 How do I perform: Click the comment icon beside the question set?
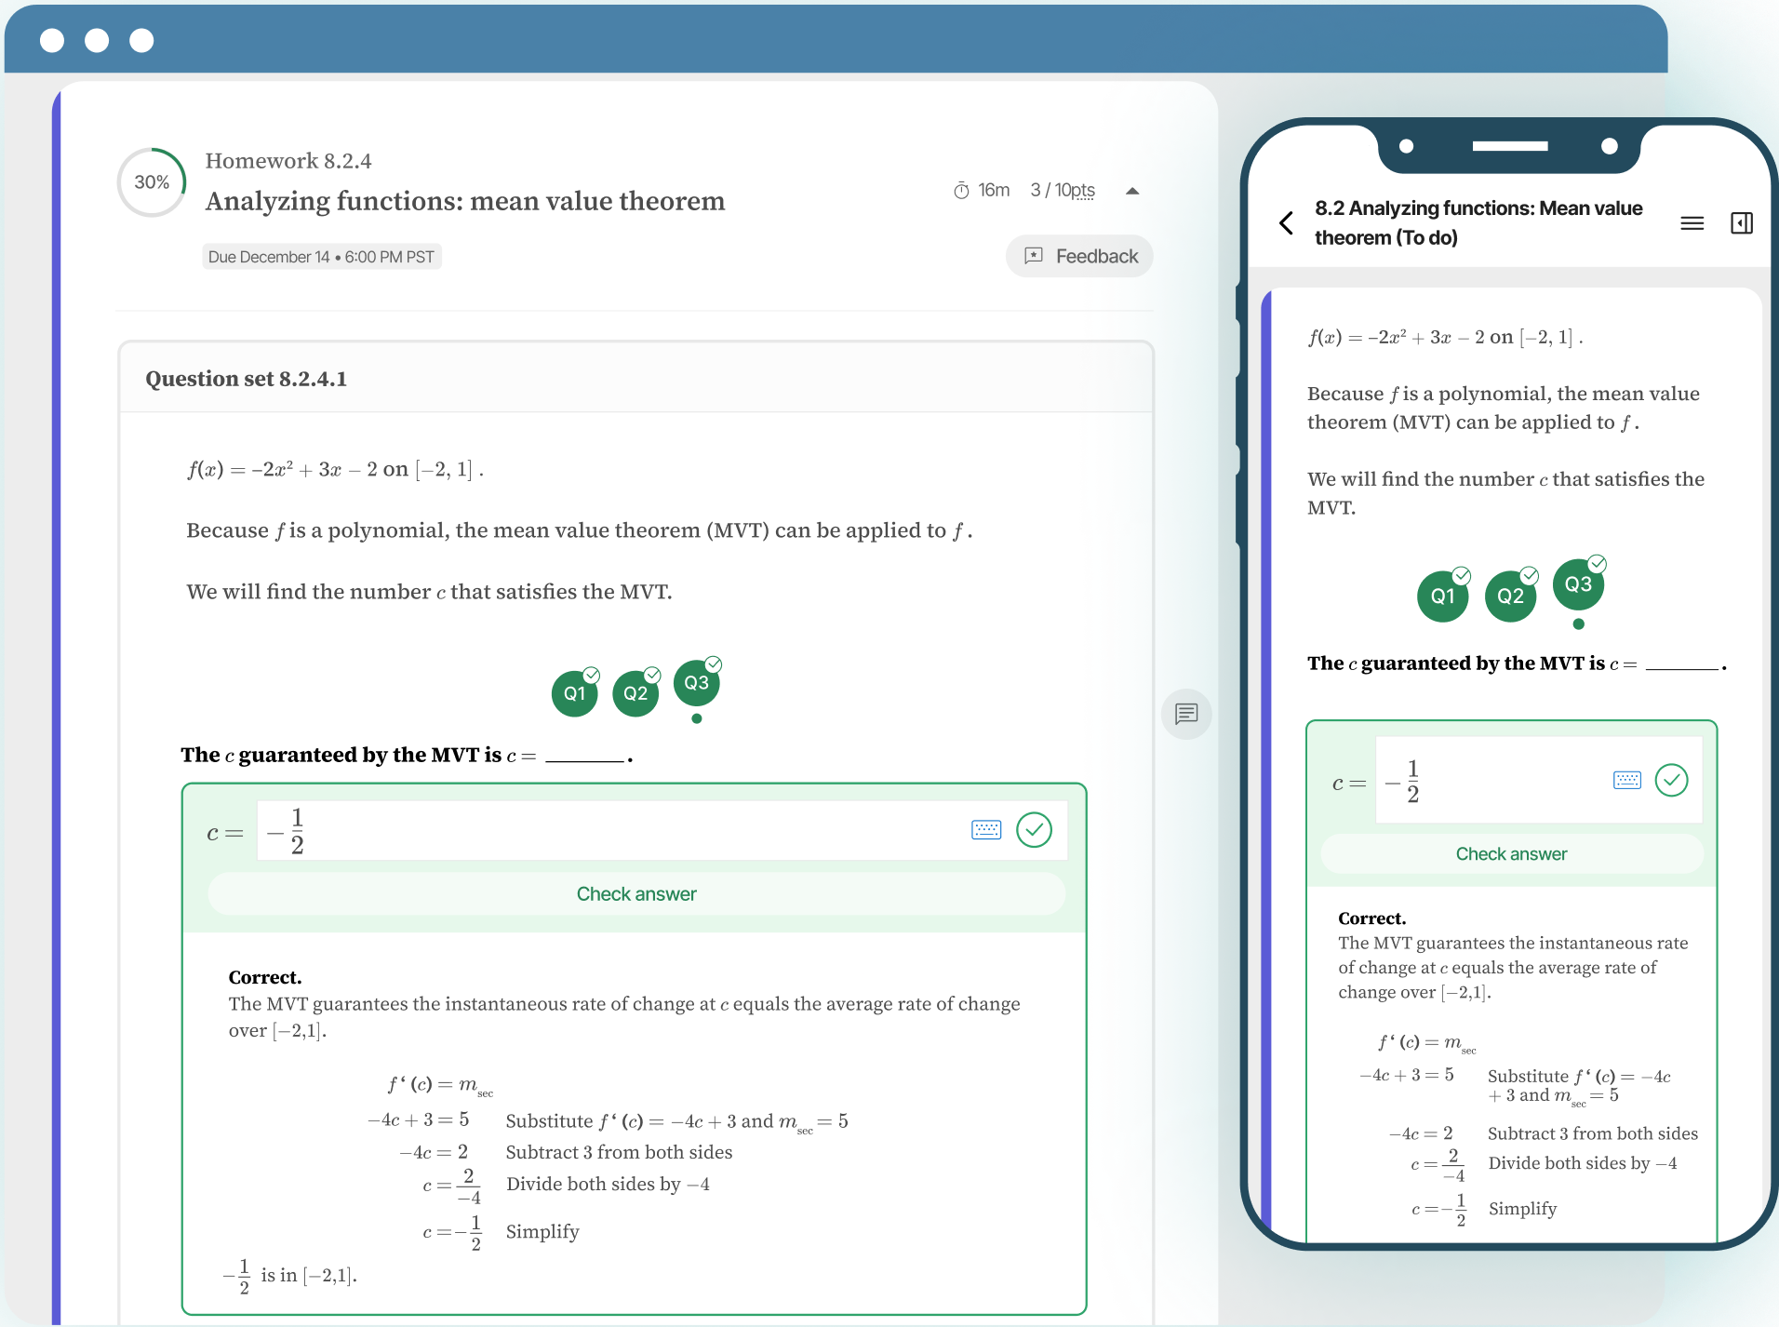[x=1186, y=714]
